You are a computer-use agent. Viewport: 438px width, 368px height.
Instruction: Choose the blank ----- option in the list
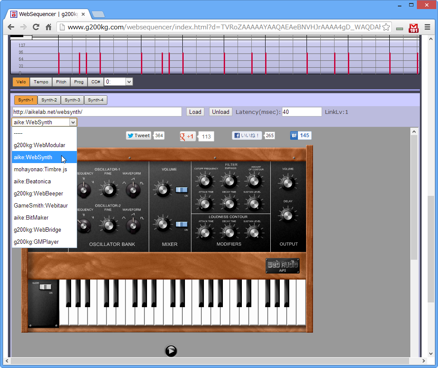tap(44, 133)
